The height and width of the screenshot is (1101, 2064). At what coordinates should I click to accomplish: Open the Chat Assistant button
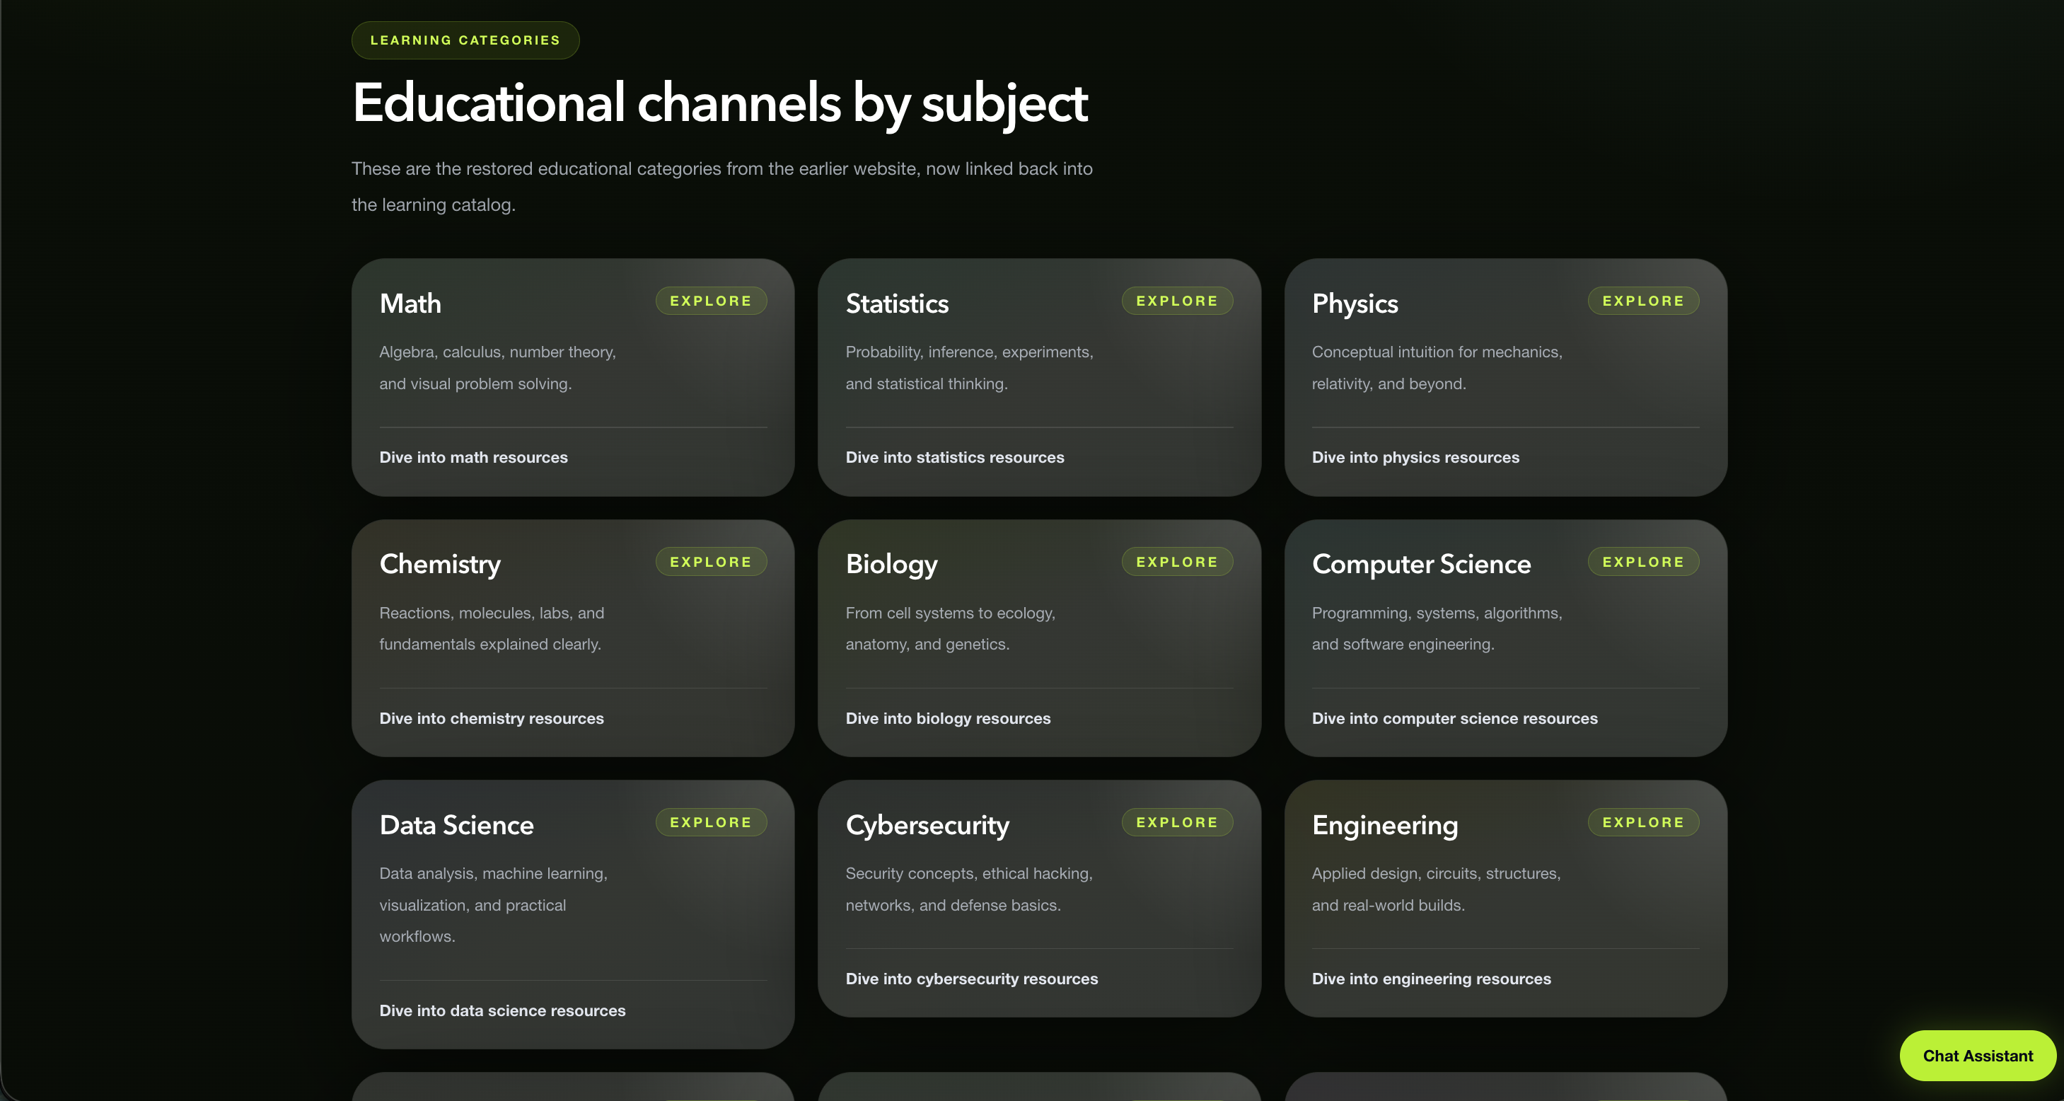1977,1056
